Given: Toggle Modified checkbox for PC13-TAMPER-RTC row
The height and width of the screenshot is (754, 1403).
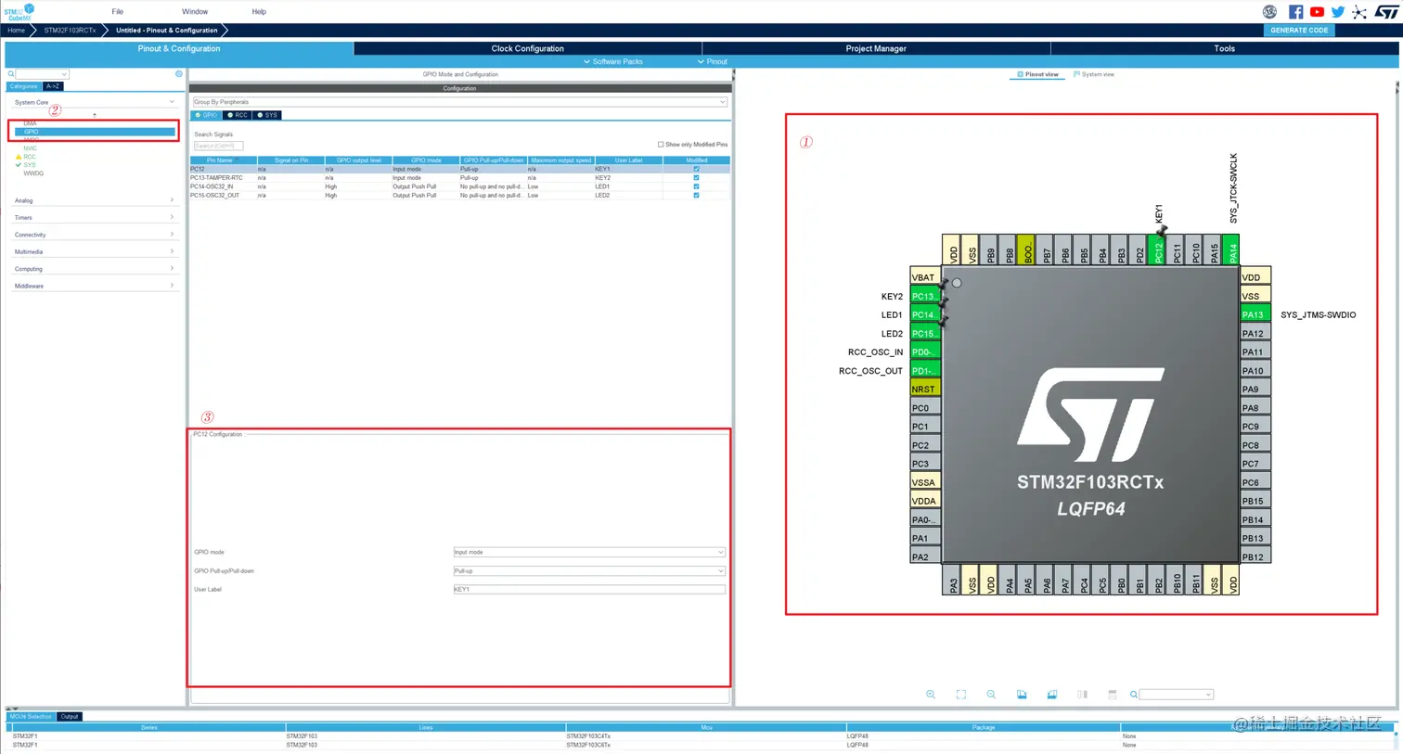Looking at the screenshot, I should [x=696, y=177].
